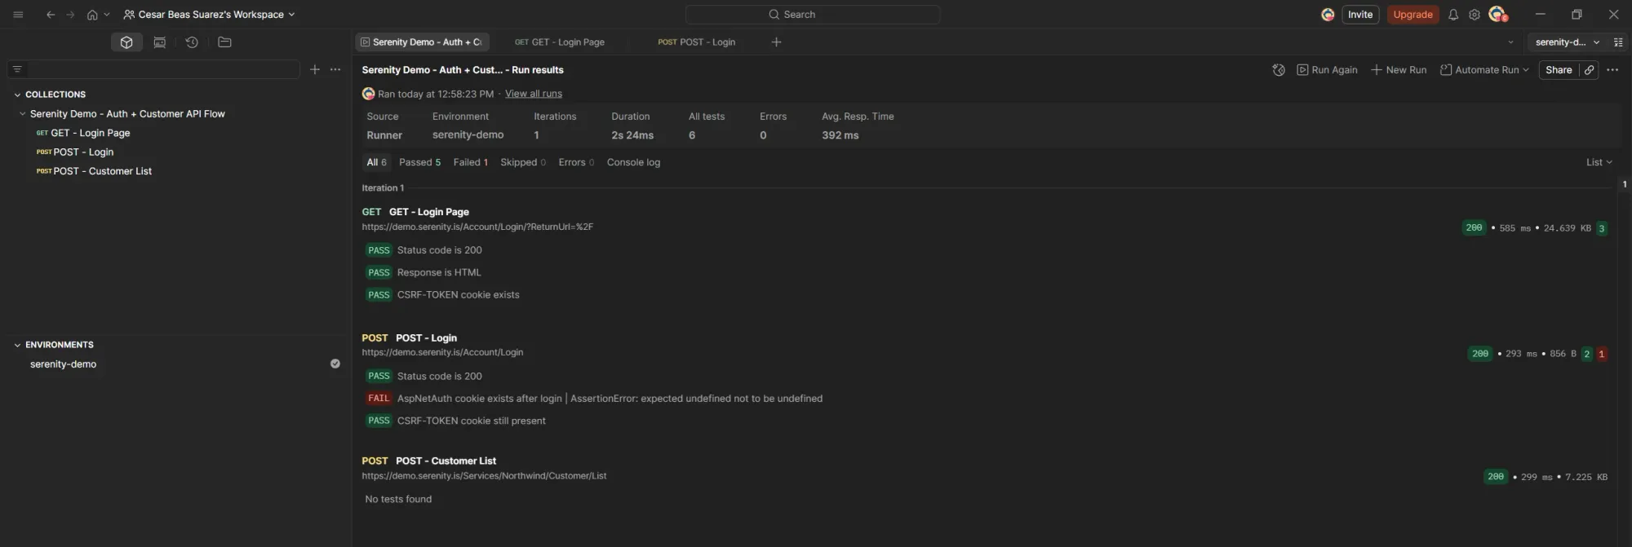Click the FAIL AspNetAuth cookie test row
The image size is (1632, 547).
[594, 399]
